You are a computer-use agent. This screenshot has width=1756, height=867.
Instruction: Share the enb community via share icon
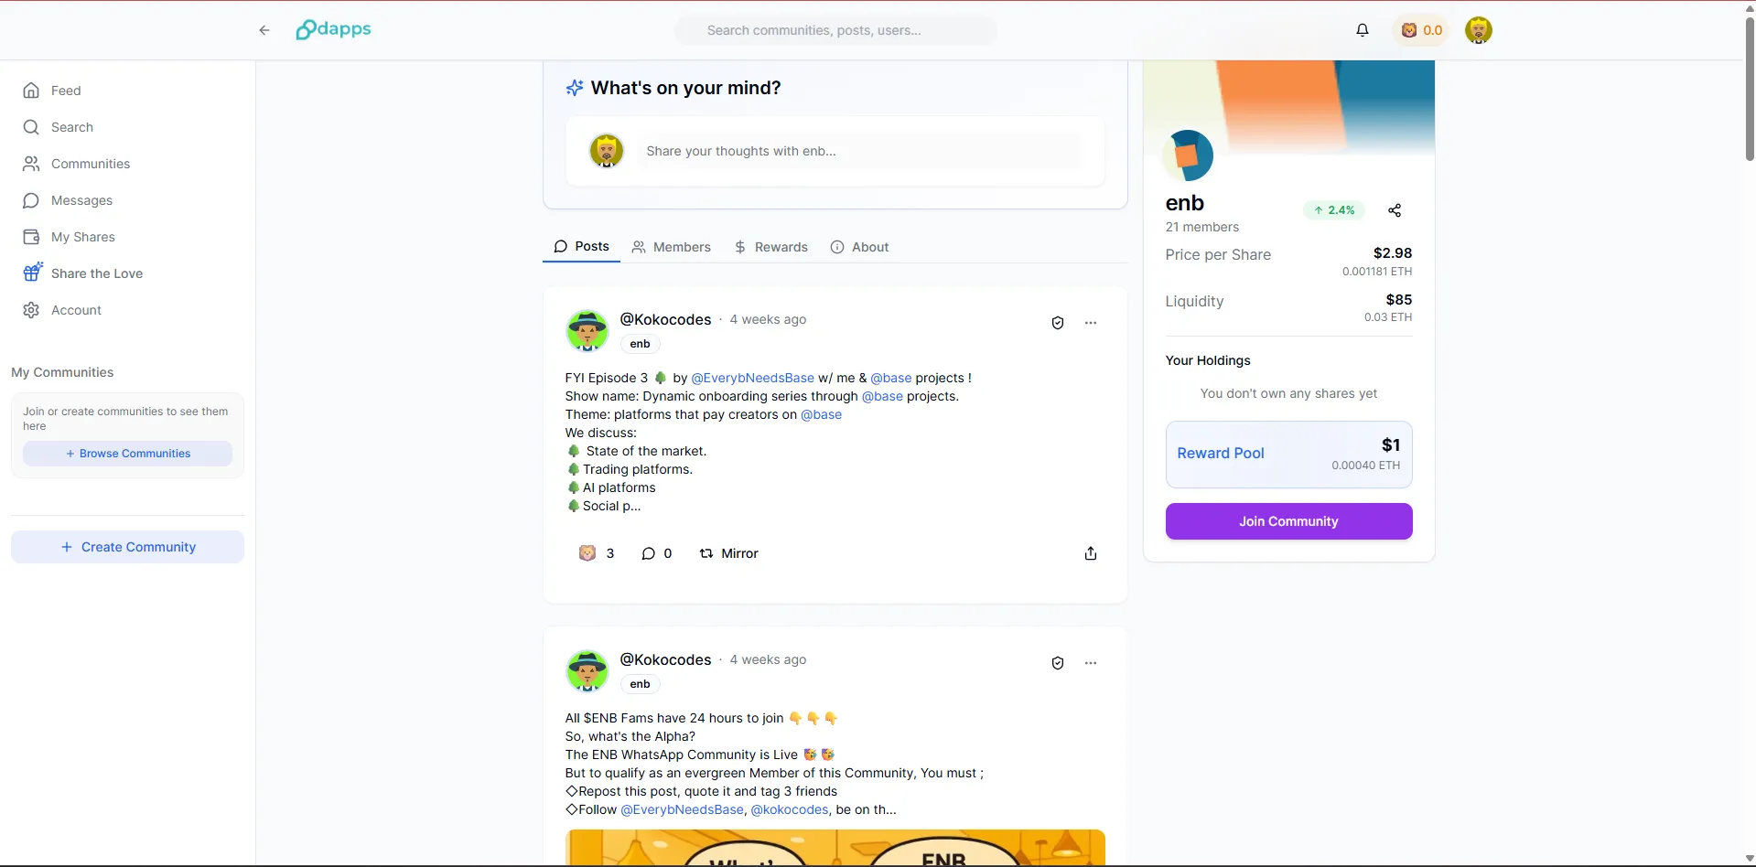[1395, 210]
